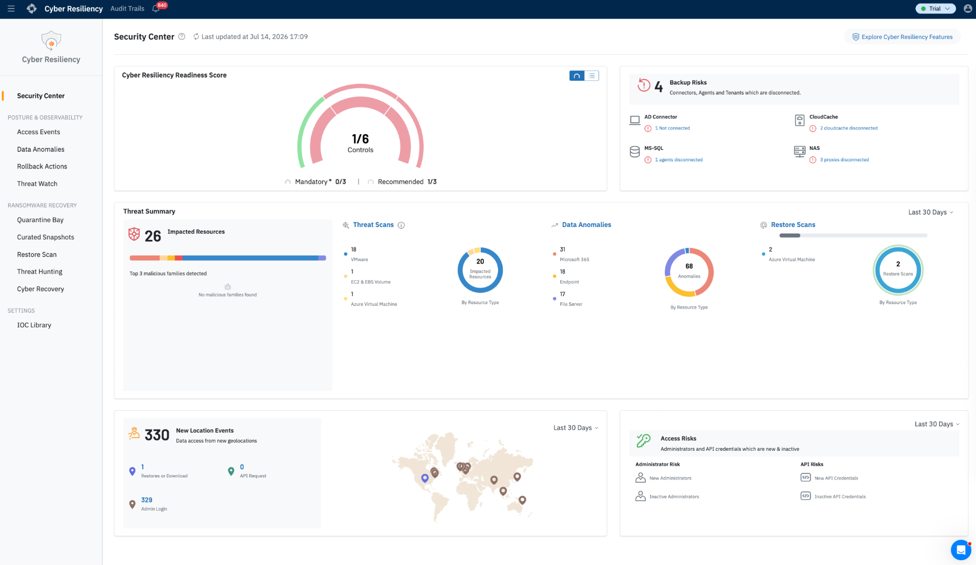Open Access Risks Last 30 Days dropdown
Image resolution: width=976 pixels, height=565 pixels.
click(937, 424)
